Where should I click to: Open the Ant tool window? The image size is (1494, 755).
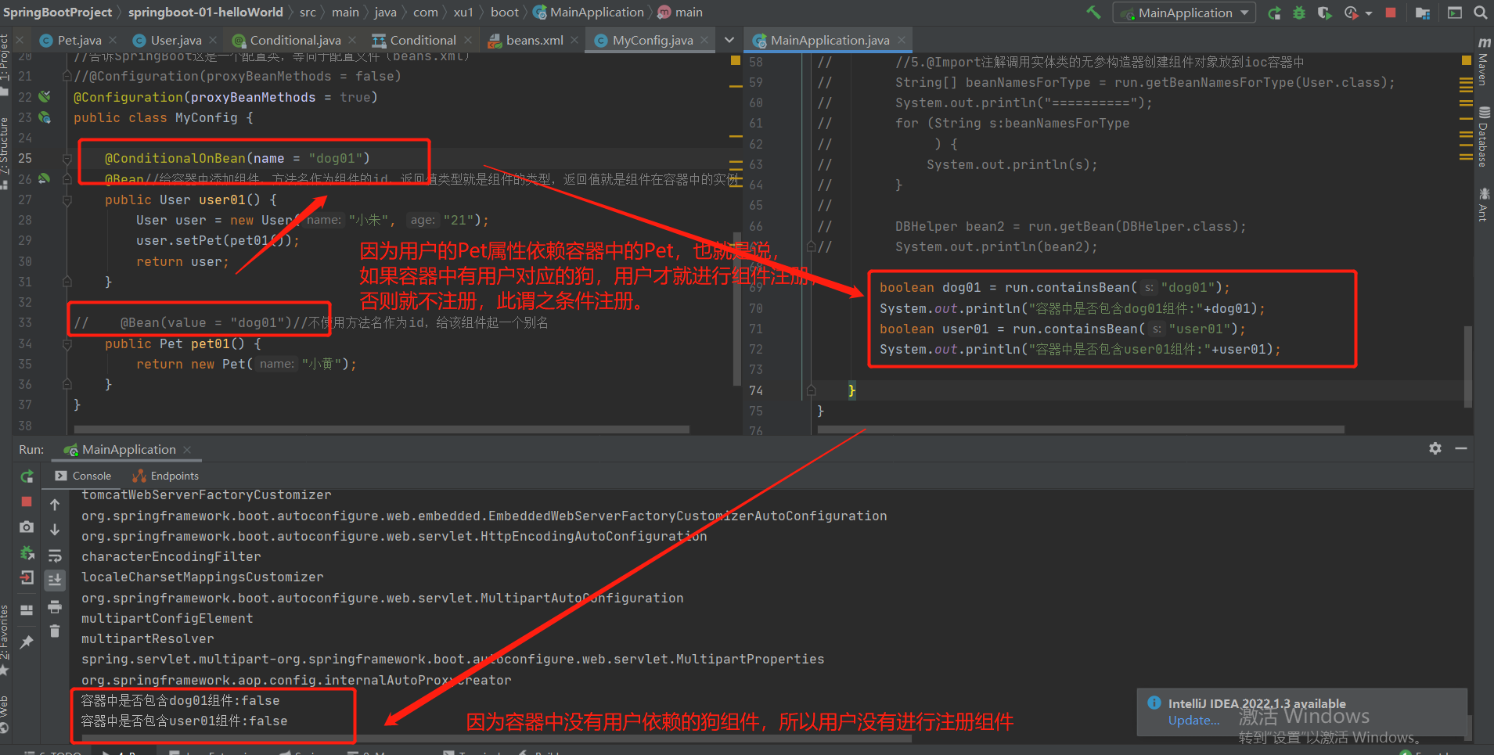click(x=1483, y=205)
